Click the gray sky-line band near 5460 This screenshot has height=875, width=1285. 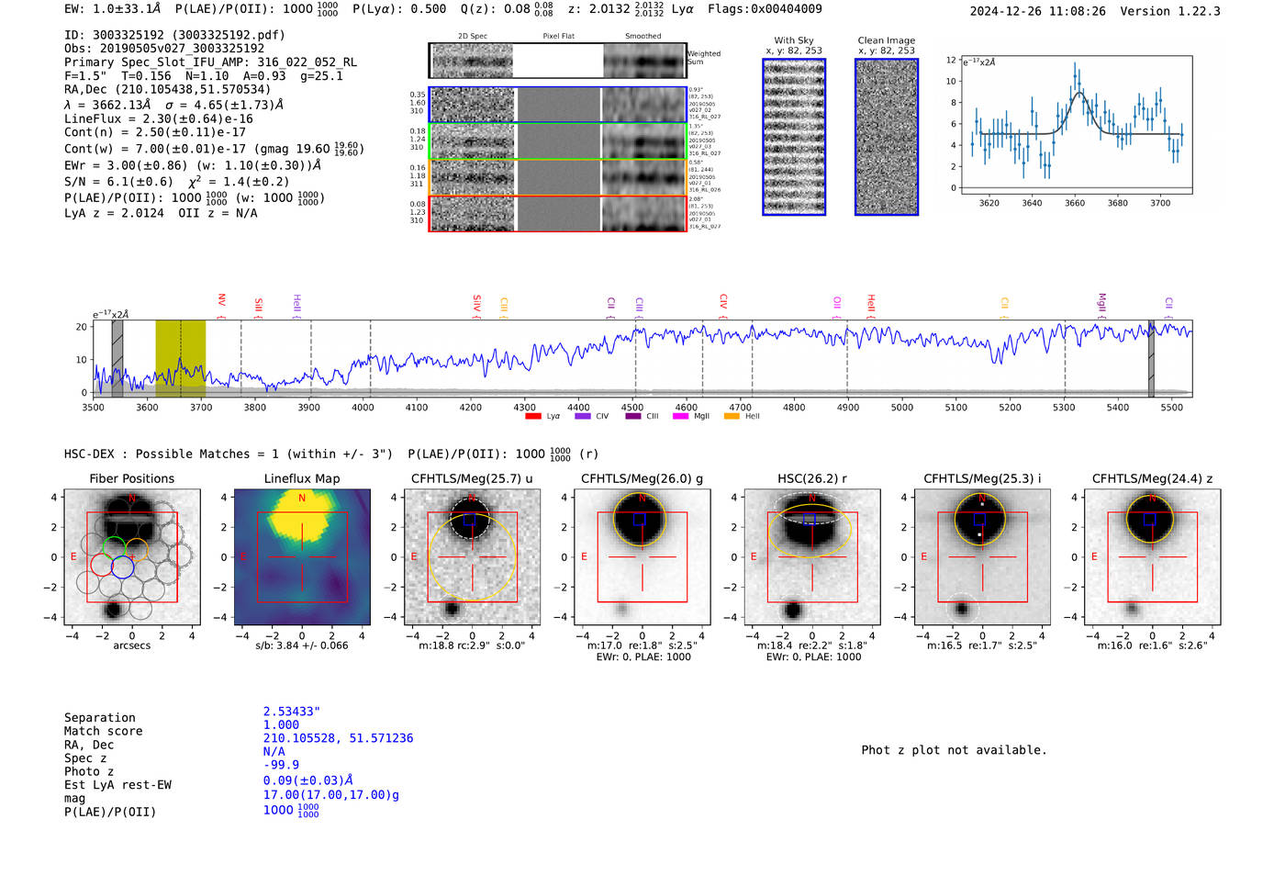[1151, 358]
